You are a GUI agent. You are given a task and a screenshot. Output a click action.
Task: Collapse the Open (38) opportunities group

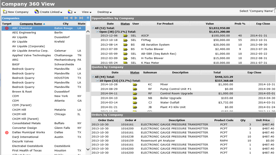coord(97,32)
